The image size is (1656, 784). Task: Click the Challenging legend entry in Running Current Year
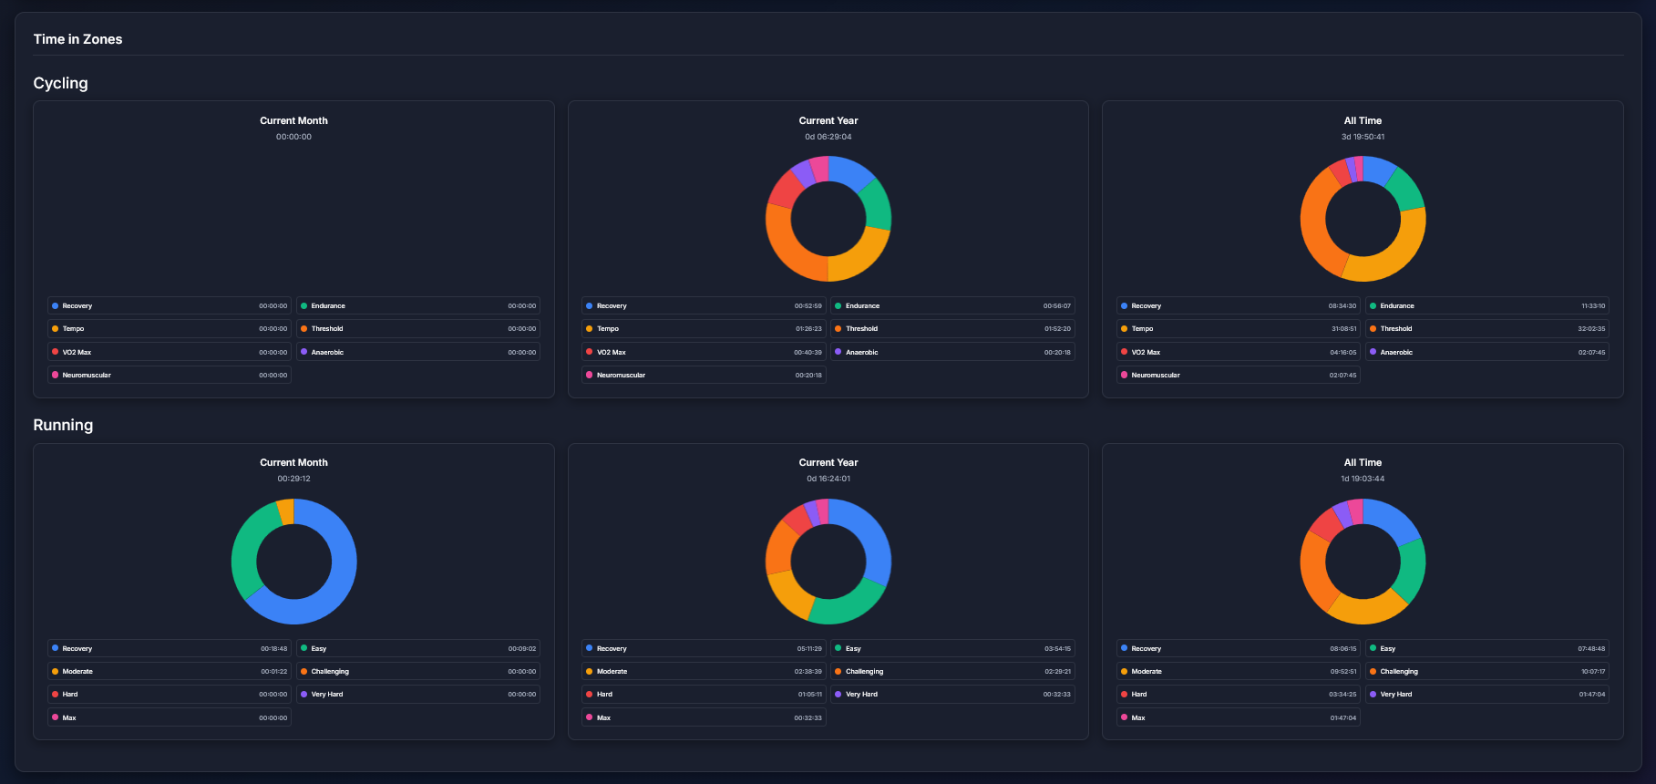coord(864,672)
